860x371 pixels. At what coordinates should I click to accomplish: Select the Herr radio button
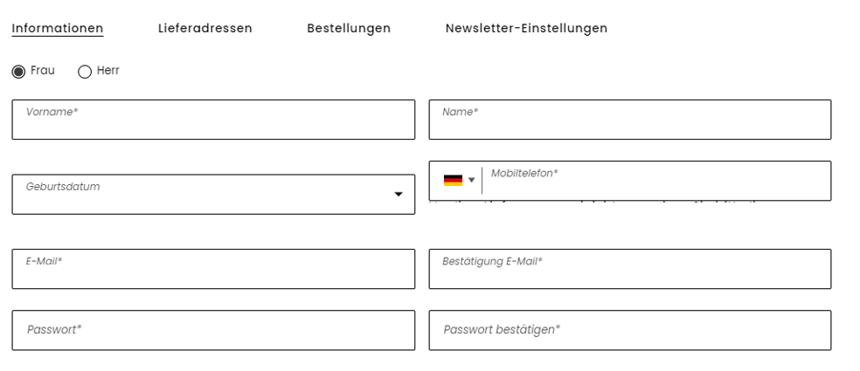point(85,72)
